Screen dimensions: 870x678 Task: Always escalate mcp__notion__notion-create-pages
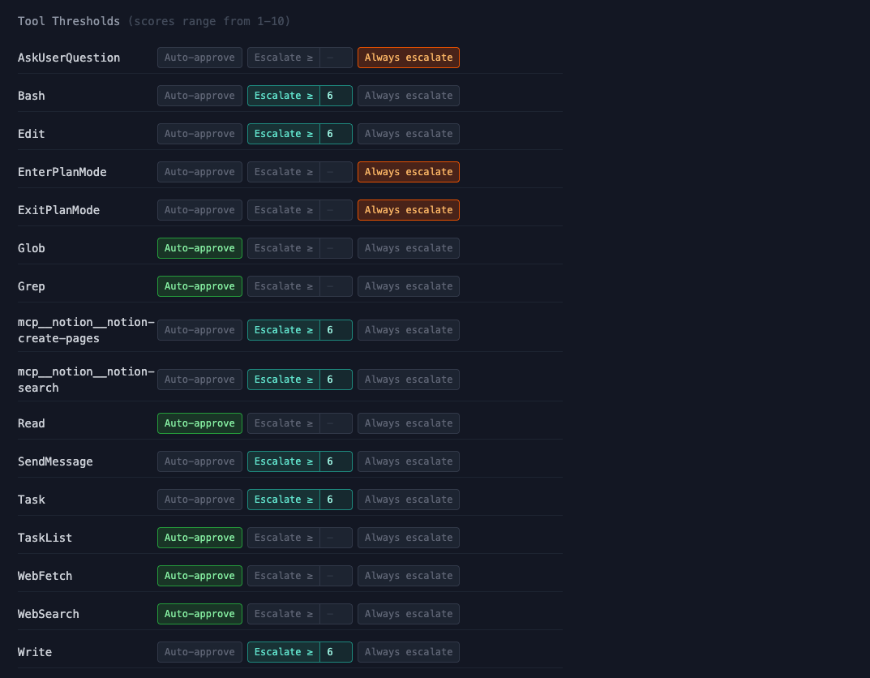point(408,329)
